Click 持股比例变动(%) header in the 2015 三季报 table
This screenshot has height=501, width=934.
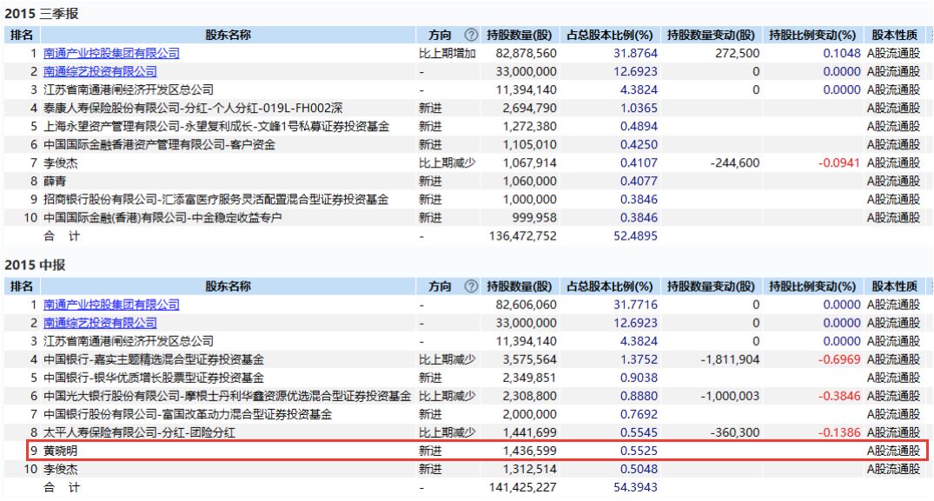click(813, 36)
